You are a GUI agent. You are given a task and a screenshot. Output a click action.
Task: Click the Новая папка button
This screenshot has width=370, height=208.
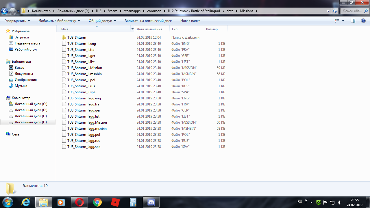tap(190, 21)
